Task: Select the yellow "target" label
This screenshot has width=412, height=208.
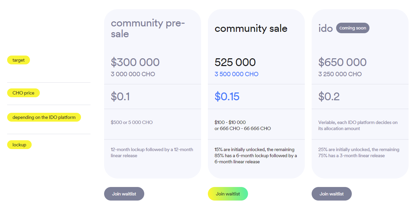Action: coord(19,60)
